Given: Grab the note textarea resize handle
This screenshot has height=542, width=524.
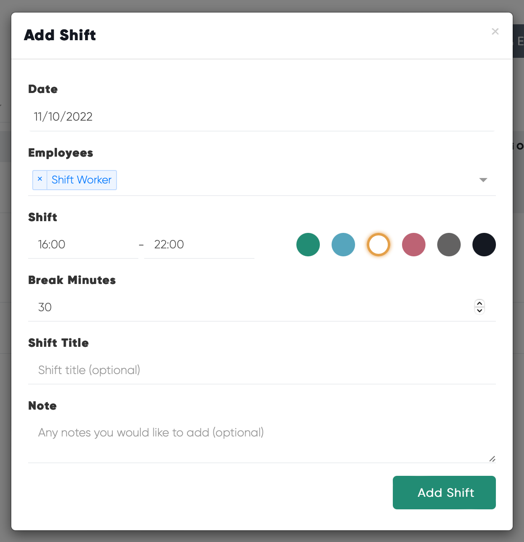Looking at the screenshot, I should pos(492,459).
